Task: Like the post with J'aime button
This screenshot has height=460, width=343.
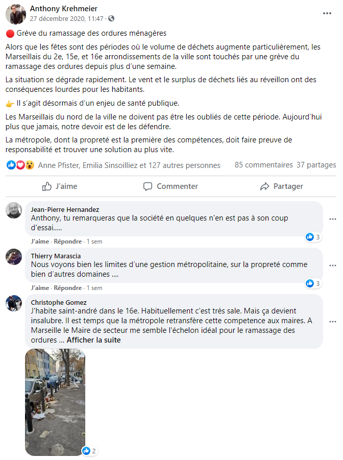Action: (x=60, y=186)
